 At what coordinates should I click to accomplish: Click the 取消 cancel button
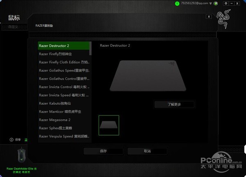(147, 151)
